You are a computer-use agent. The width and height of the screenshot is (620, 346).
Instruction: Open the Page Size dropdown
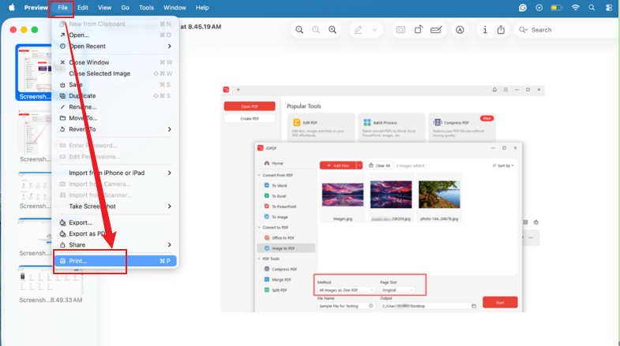[397, 290]
